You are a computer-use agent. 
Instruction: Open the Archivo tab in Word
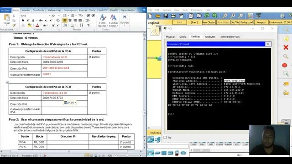pyautogui.click(x=5, y=10)
